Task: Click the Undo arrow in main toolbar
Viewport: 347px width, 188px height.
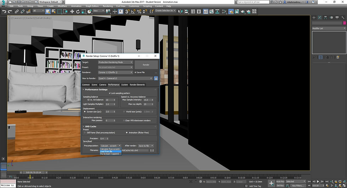Action: point(4,11)
